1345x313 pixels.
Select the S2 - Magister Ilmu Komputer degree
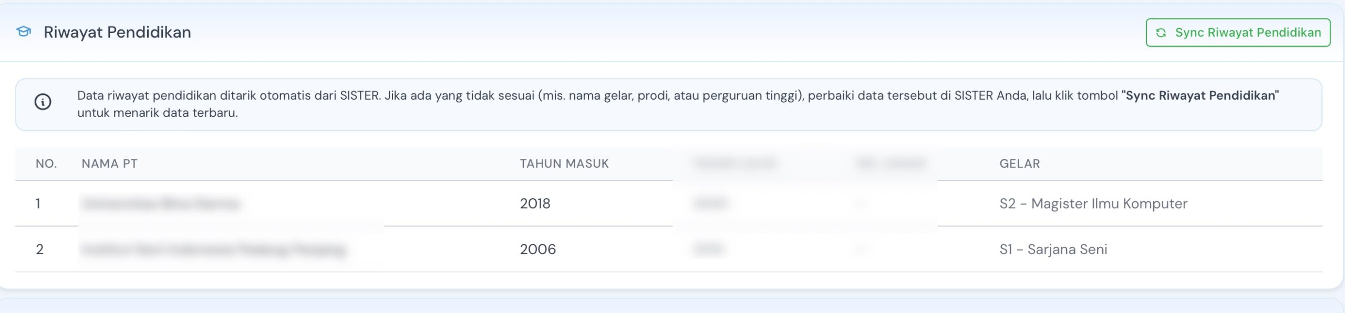pos(1093,203)
